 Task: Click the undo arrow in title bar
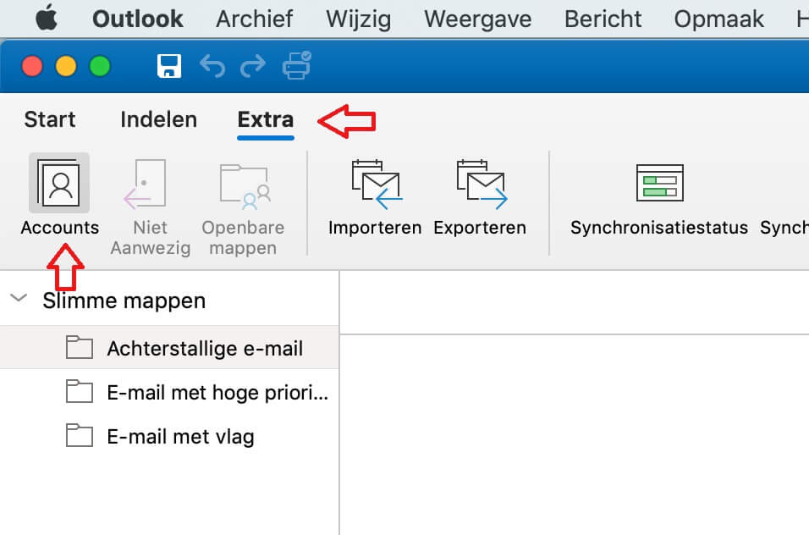tap(212, 66)
